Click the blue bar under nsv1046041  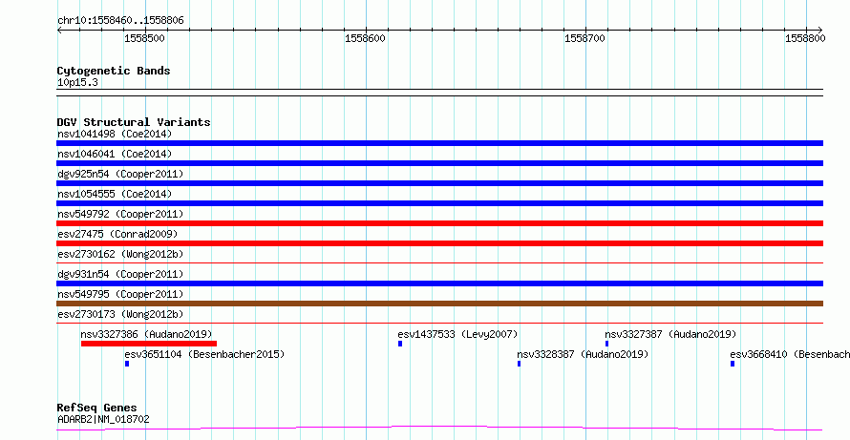click(439, 163)
